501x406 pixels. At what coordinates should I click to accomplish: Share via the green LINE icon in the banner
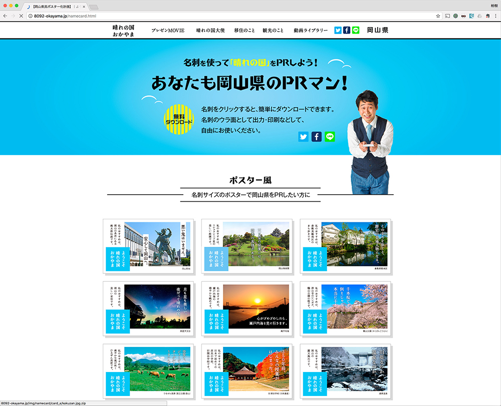[330, 137]
